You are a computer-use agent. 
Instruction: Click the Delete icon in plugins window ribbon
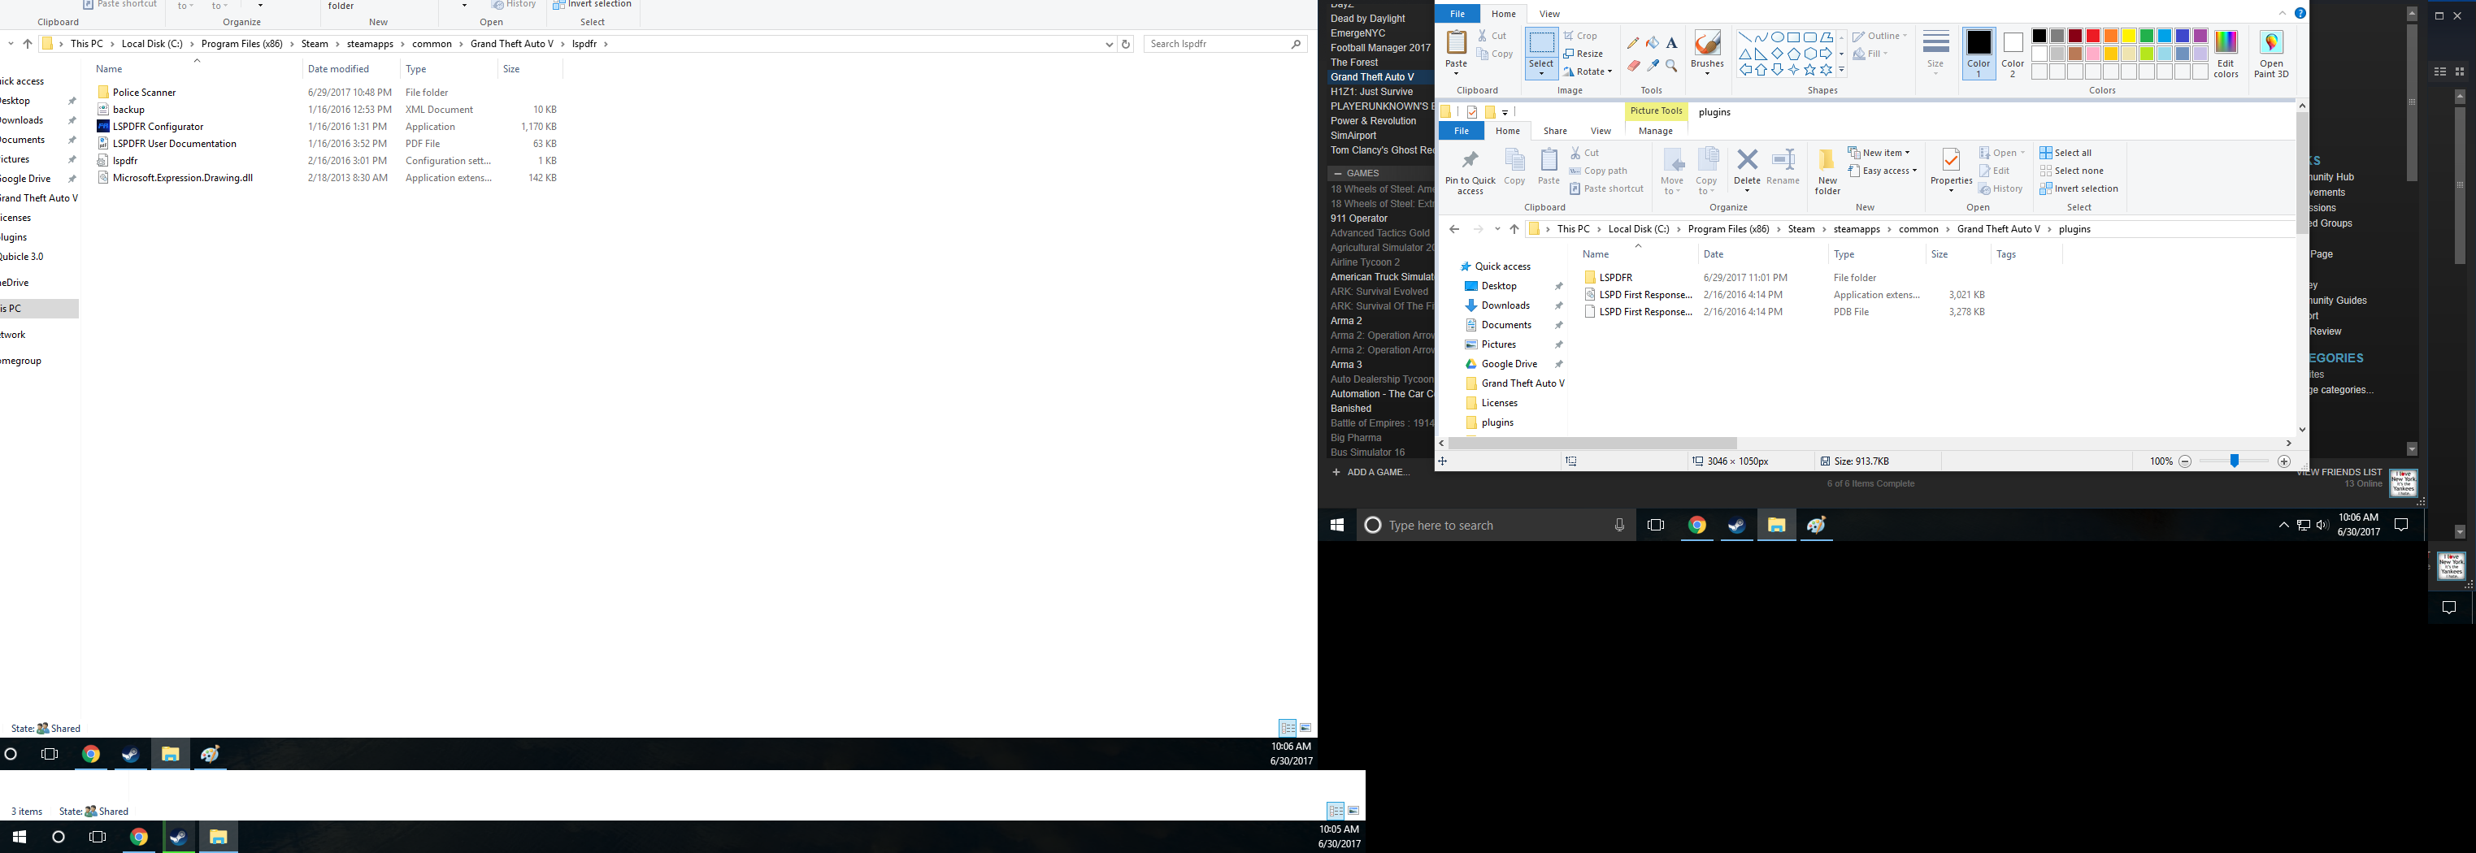click(x=1748, y=159)
